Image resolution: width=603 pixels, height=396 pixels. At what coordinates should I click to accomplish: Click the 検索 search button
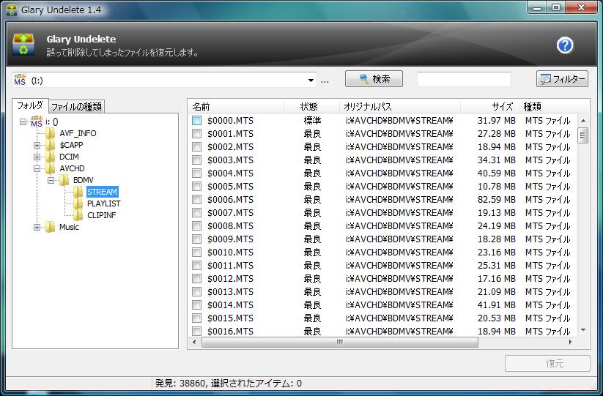tap(374, 79)
